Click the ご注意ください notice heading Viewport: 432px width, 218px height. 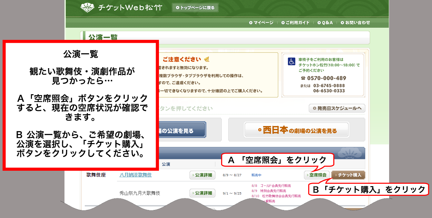tap(182, 59)
